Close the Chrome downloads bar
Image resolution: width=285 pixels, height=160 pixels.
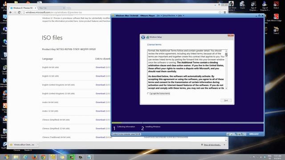click(x=224, y=145)
